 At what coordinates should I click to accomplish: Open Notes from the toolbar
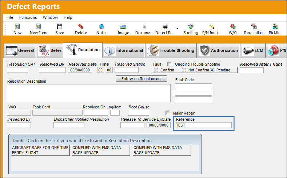tap(102, 26)
